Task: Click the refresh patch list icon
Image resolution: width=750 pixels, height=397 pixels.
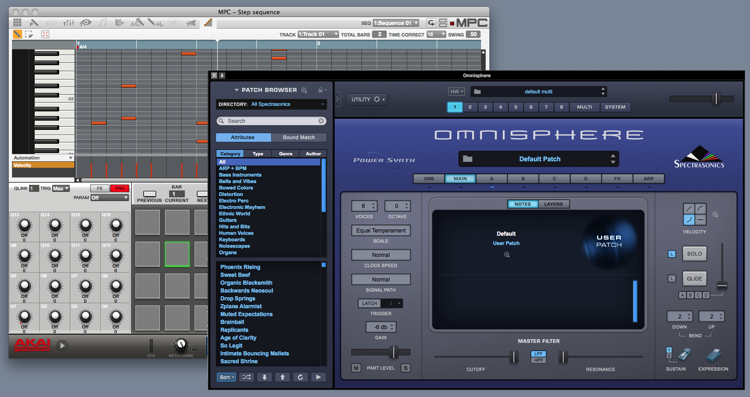Action: 300,377
